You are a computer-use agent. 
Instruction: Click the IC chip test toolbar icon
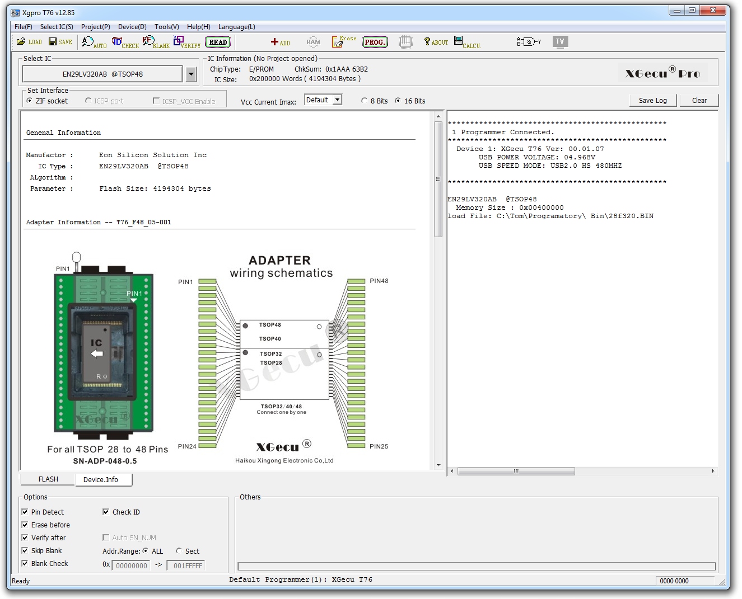(405, 42)
